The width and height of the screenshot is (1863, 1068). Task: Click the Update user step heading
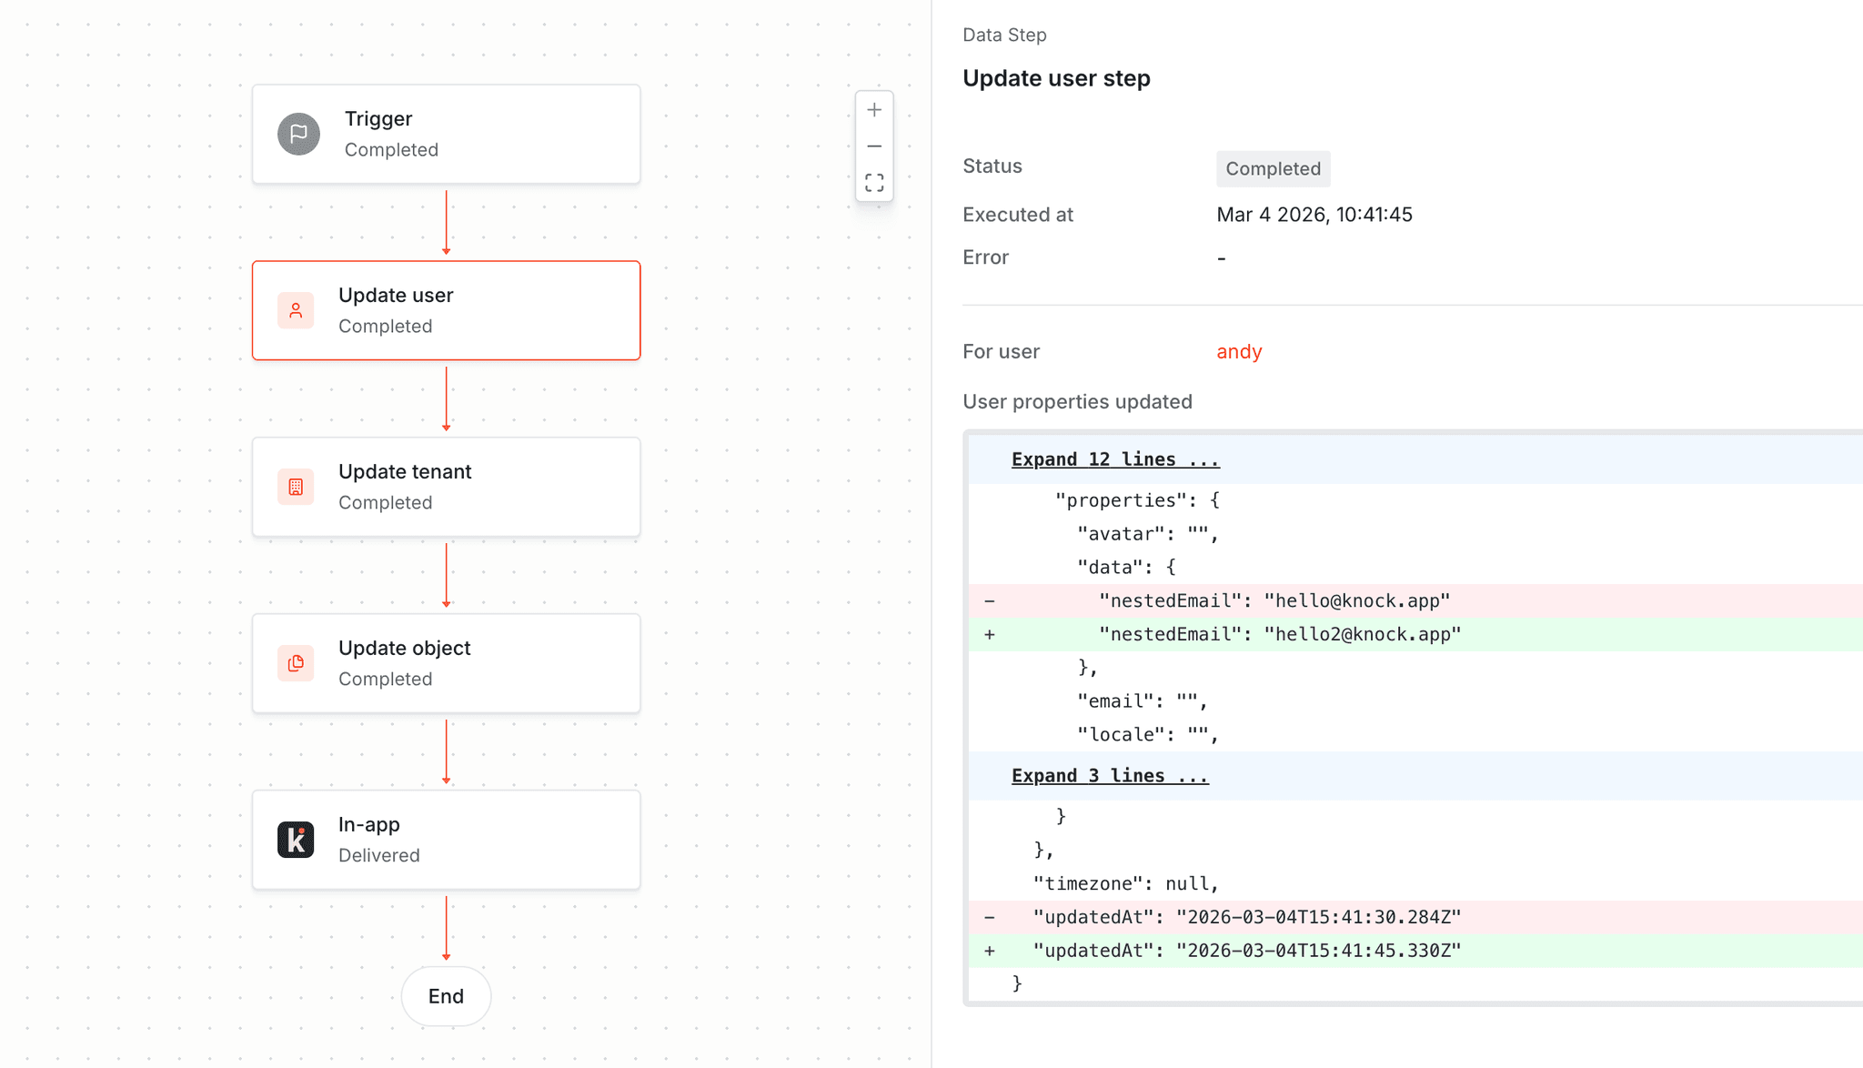click(x=1056, y=78)
